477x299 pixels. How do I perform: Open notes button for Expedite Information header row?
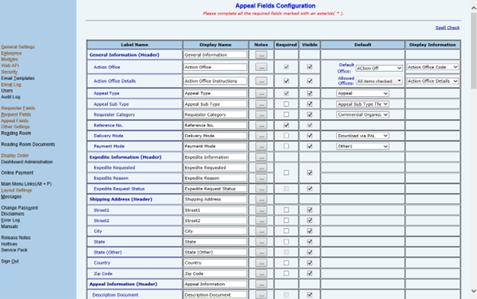pyautogui.click(x=261, y=157)
